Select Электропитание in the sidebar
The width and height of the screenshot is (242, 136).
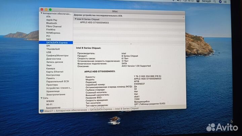pos(56,94)
